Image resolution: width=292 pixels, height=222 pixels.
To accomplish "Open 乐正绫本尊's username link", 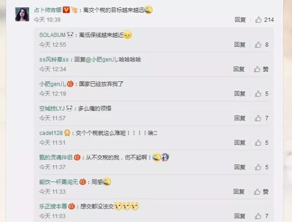I will tap(53, 206).
